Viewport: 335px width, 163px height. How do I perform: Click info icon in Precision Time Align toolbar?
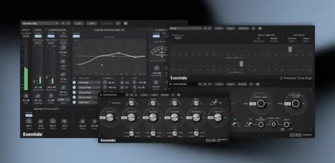pos(253,28)
